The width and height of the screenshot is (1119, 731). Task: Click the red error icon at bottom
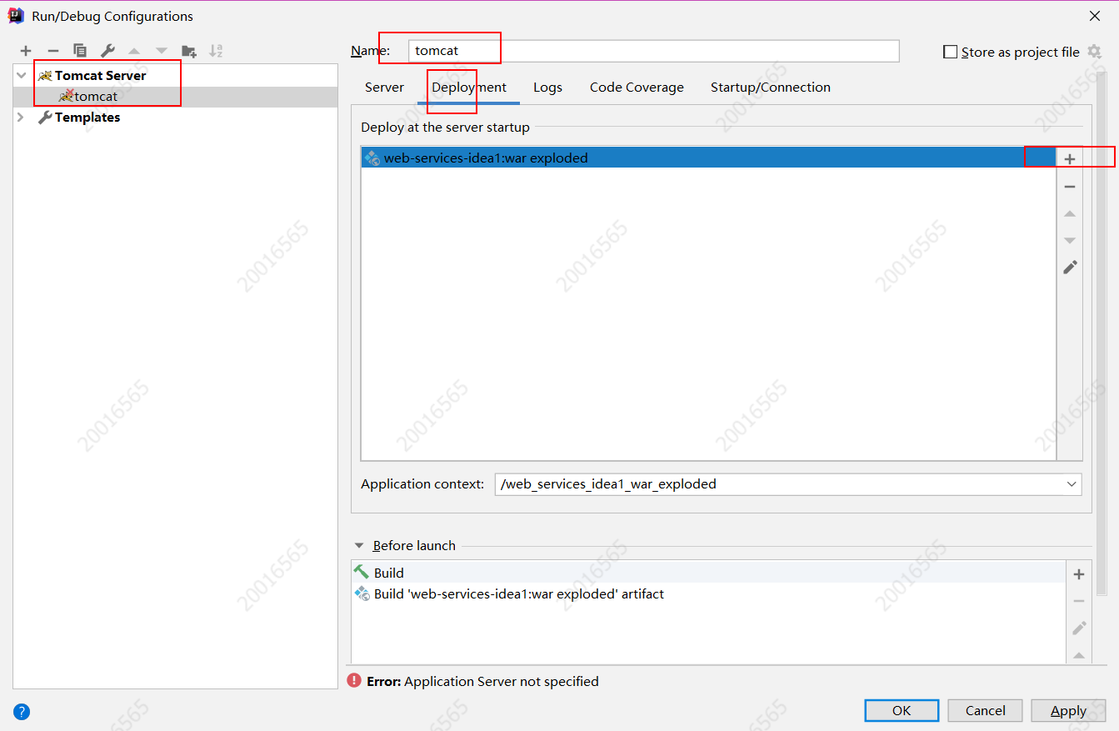(x=354, y=681)
